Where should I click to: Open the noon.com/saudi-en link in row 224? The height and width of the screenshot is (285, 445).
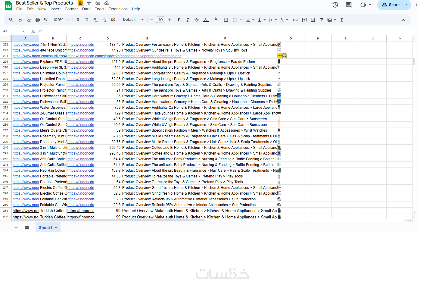tap(39, 56)
